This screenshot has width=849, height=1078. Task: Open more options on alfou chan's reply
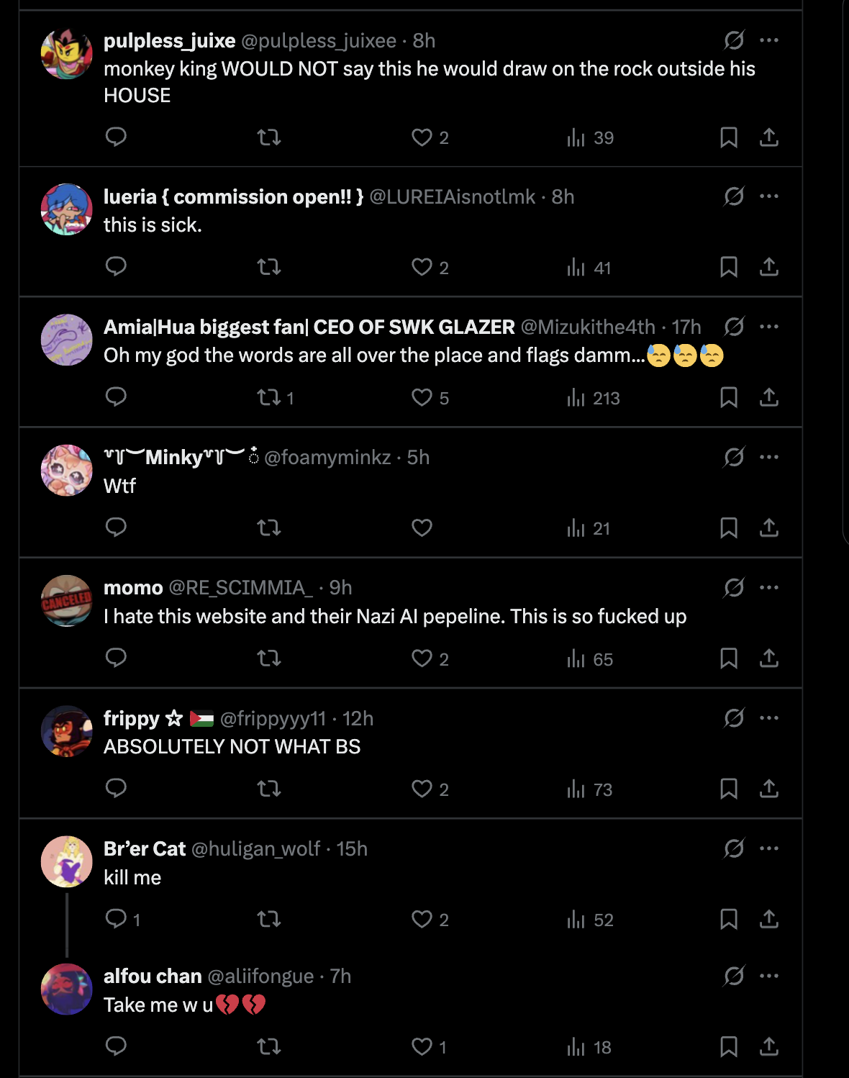pyautogui.click(x=769, y=976)
